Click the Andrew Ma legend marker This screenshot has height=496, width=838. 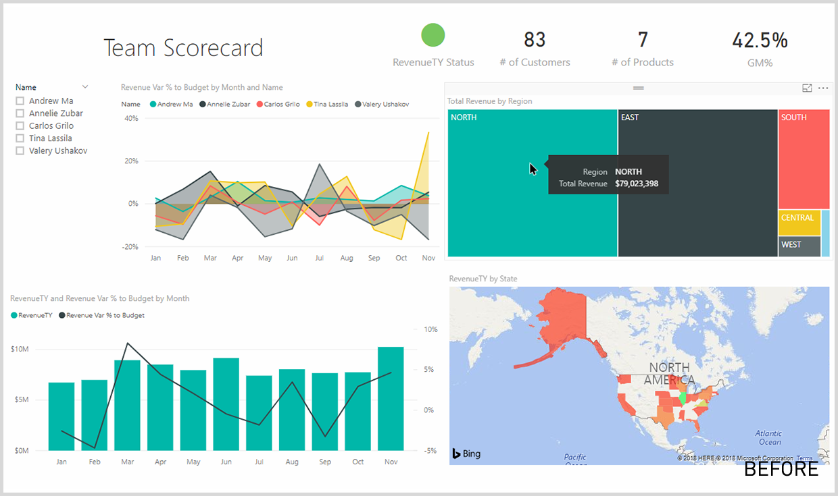(153, 105)
